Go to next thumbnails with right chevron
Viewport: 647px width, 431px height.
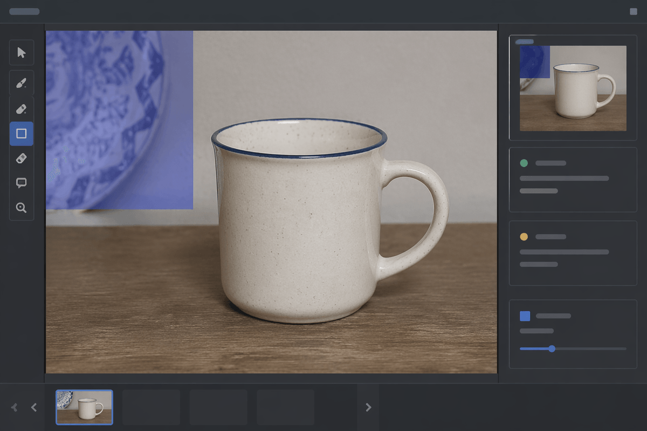pyautogui.click(x=369, y=407)
